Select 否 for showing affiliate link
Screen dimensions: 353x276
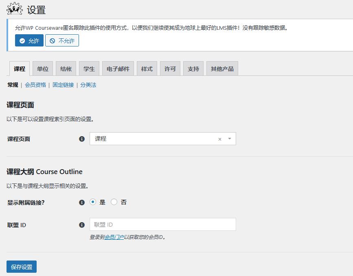(114, 202)
